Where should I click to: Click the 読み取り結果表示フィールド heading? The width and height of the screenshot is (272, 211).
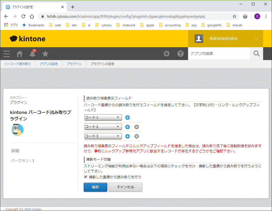[109, 98]
